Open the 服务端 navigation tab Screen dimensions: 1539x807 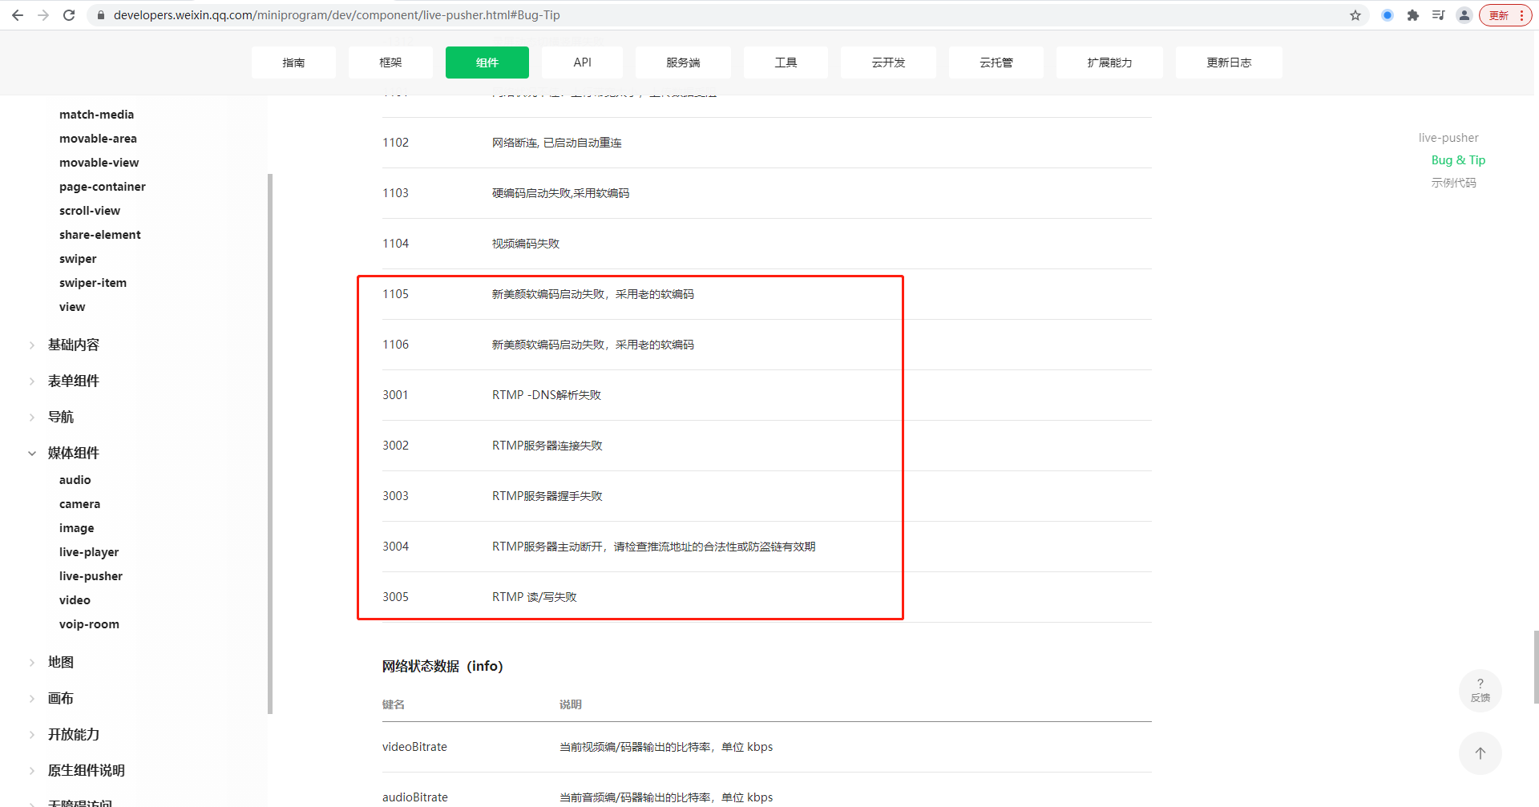(683, 63)
